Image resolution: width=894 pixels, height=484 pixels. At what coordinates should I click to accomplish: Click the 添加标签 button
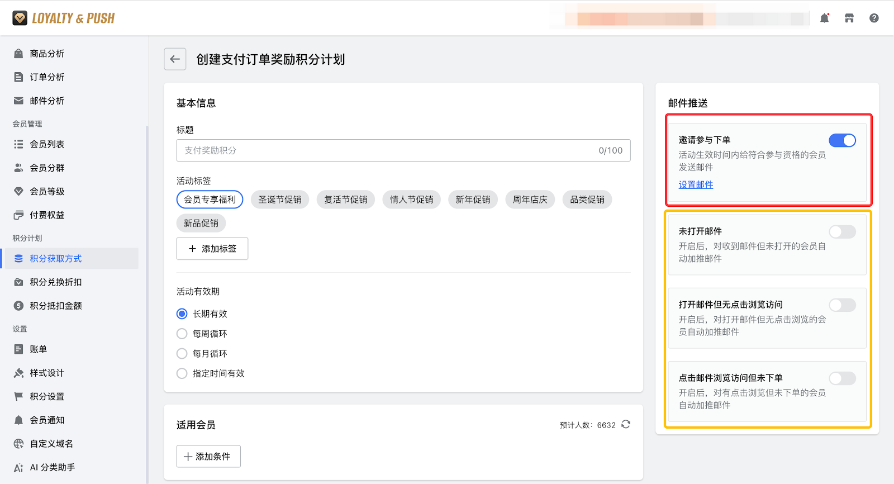(212, 249)
